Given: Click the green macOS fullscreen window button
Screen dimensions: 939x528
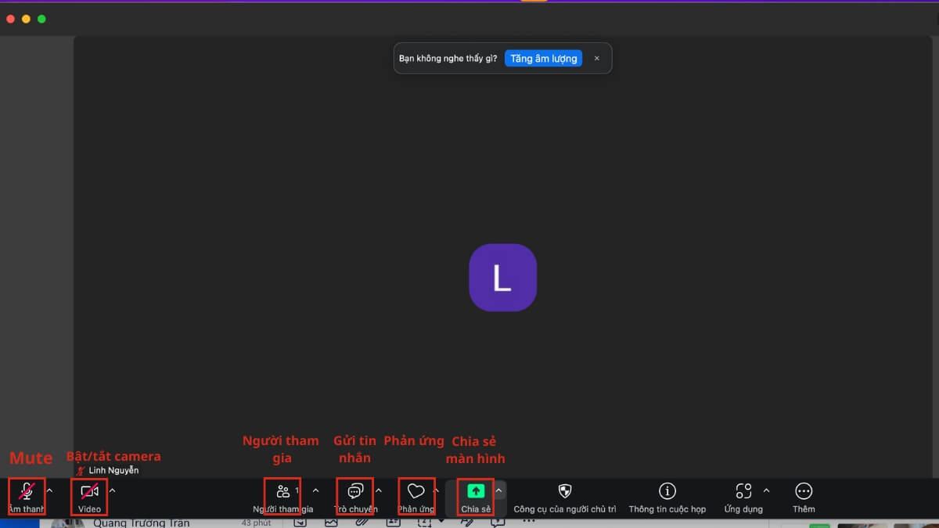Looking at the screenshot, I should [42, 19].
